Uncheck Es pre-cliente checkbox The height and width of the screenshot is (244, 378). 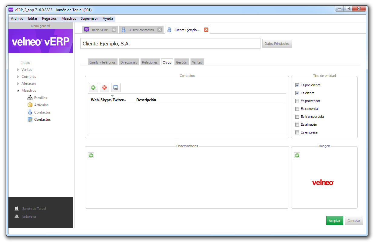(297, 85)
